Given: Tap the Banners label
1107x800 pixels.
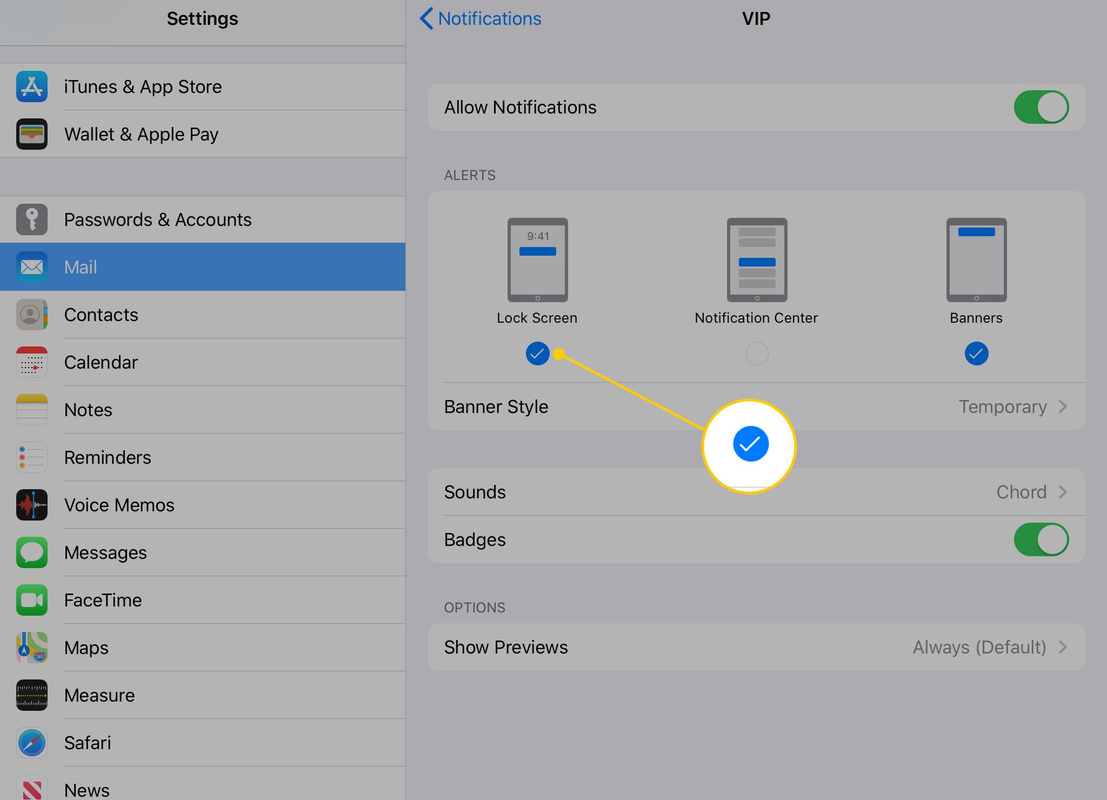Looking at the screenshot, I should tap(976, 318).
